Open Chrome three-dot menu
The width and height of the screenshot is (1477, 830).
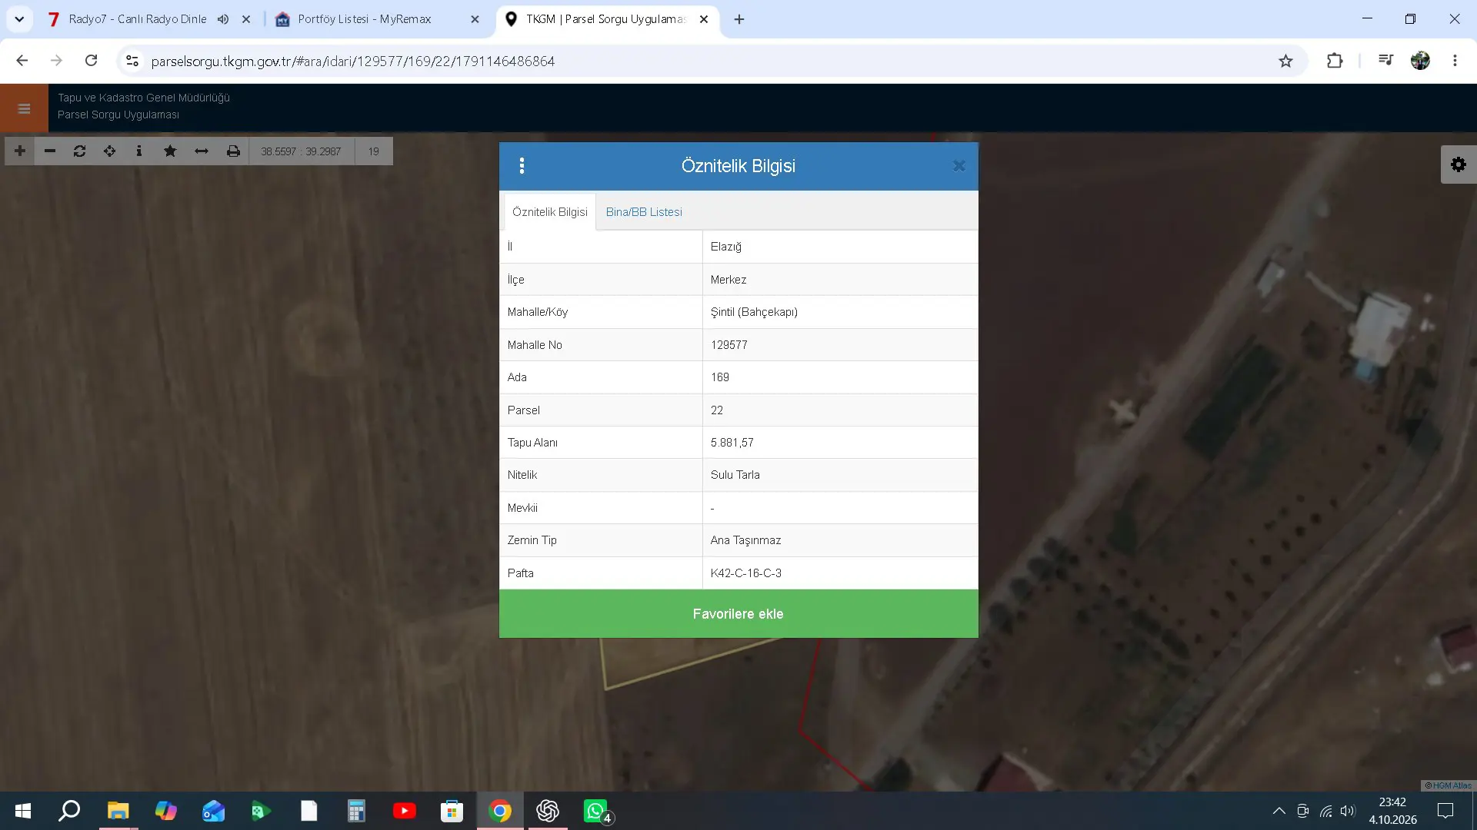[1455, 61]
